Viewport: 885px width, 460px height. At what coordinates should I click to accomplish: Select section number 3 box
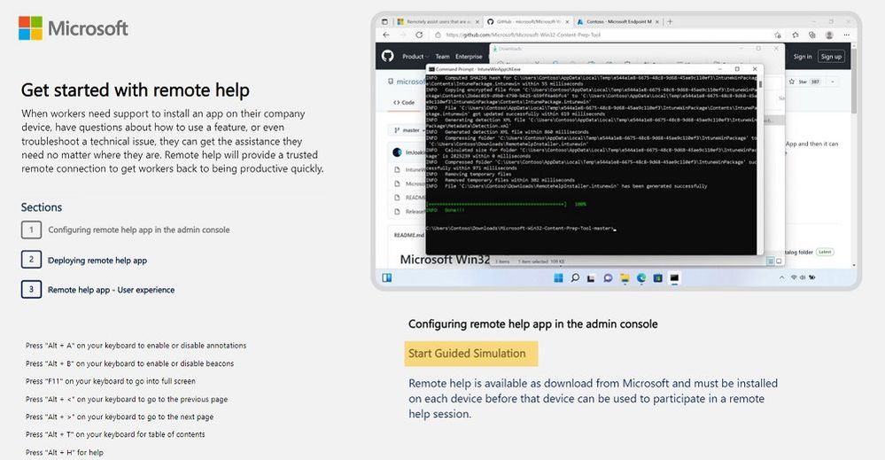pyautogui.click(x=31, y=290)
